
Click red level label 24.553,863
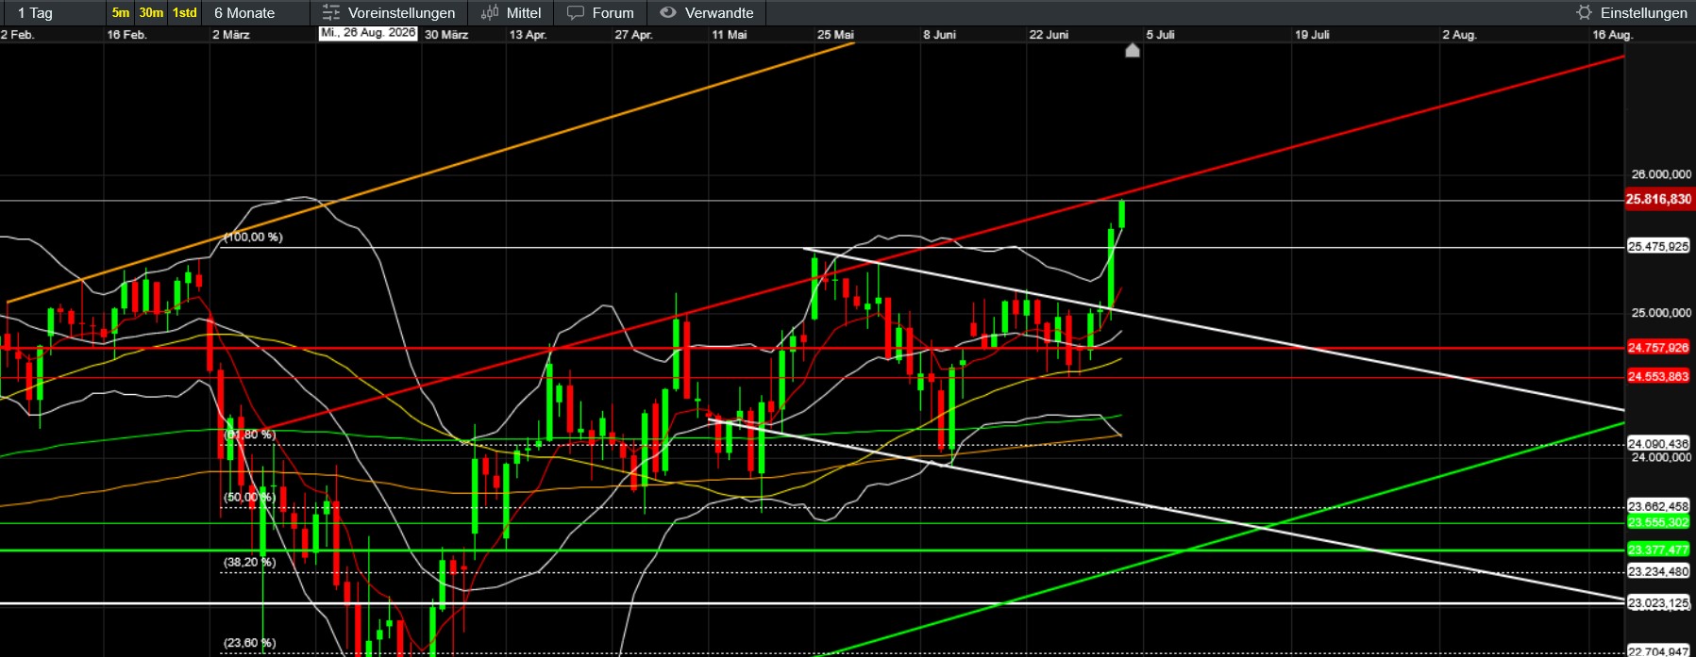pos(1658,377)
